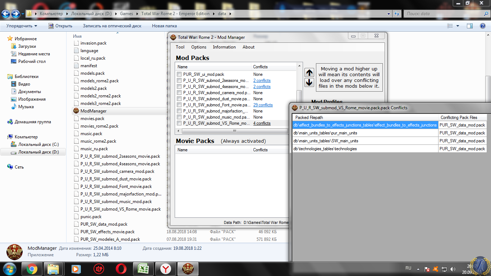The image size is (491, 276).
Task: Open Домашняя группа in the sidebar
Action: [32, 122]
